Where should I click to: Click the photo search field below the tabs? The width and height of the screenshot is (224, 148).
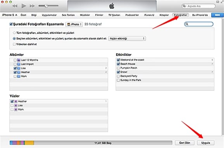199,24
